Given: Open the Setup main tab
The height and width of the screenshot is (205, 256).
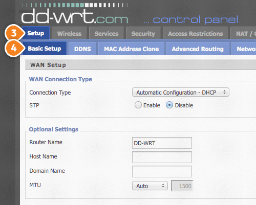Looking at the screenshot, I should pyautogui.click(x=36, y=33).
